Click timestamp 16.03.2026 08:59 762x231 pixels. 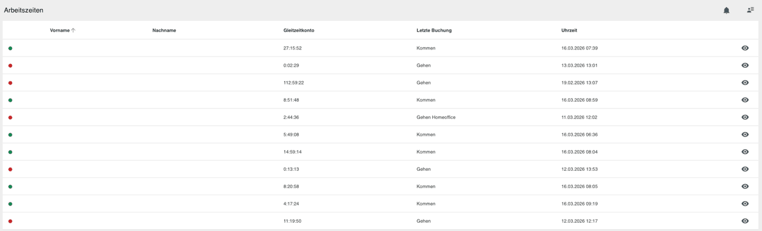coord(579,100)
